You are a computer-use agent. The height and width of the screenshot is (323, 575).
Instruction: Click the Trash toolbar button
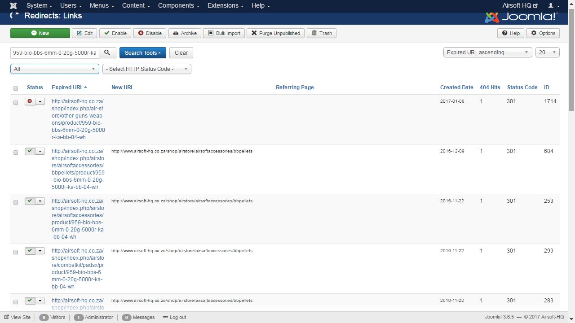(322, 33)
